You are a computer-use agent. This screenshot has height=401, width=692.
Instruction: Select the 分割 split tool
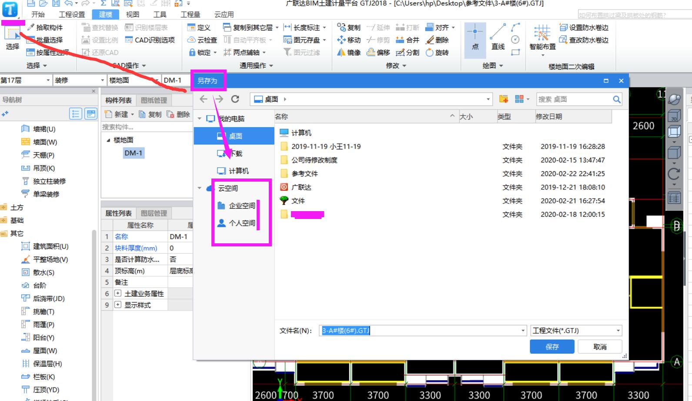pos(408,53)
